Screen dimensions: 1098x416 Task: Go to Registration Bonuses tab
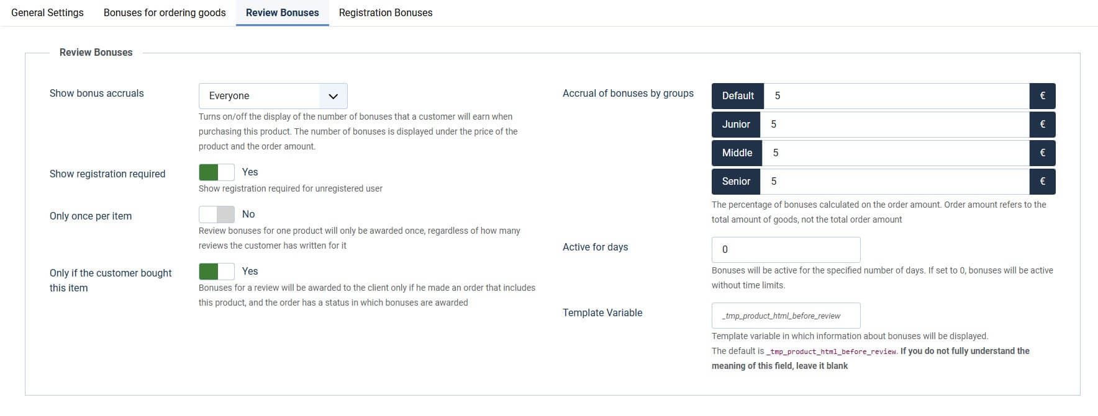tap(386, 12)
